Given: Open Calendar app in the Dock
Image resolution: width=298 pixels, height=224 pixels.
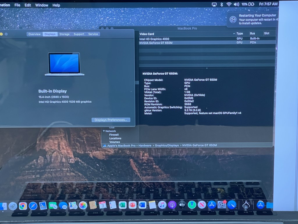Looking at the screenshot, I should (103, 205).
